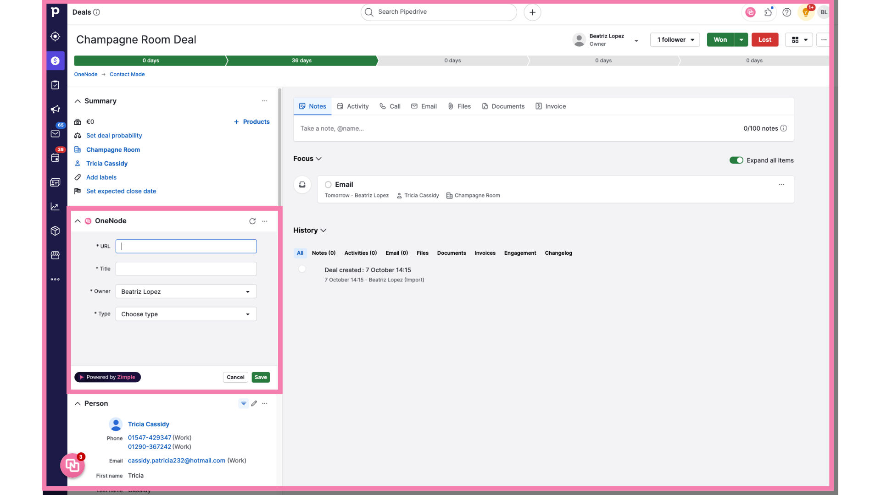Open the More ellipsis in sidebar
Viewport: 881px width, 495px height.
[x=55, y=279]
